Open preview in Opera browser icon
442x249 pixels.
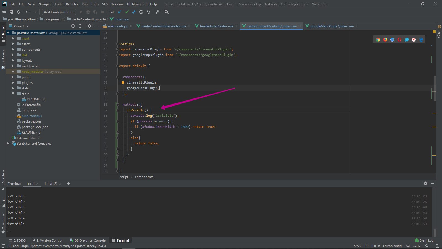pyautogui.click(x=399, y=40)
